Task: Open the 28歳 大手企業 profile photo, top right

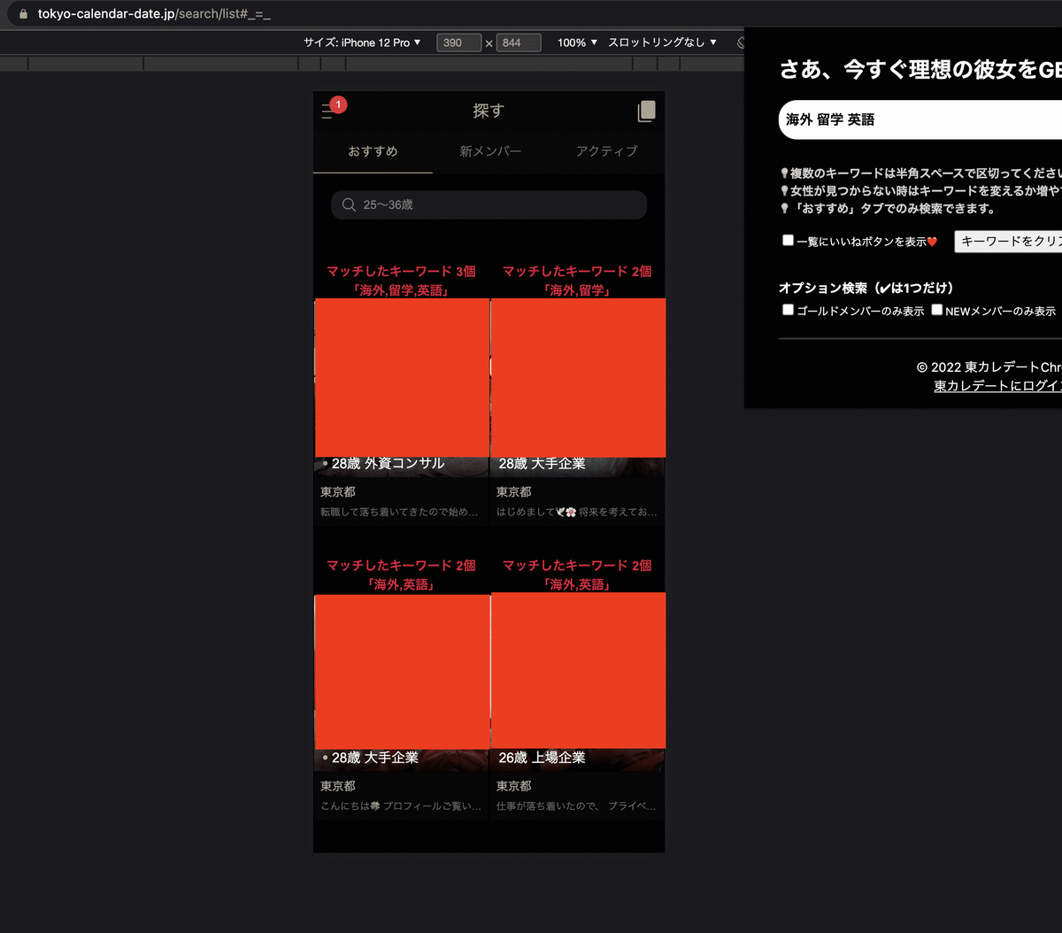Action: (x=578, y=378)
